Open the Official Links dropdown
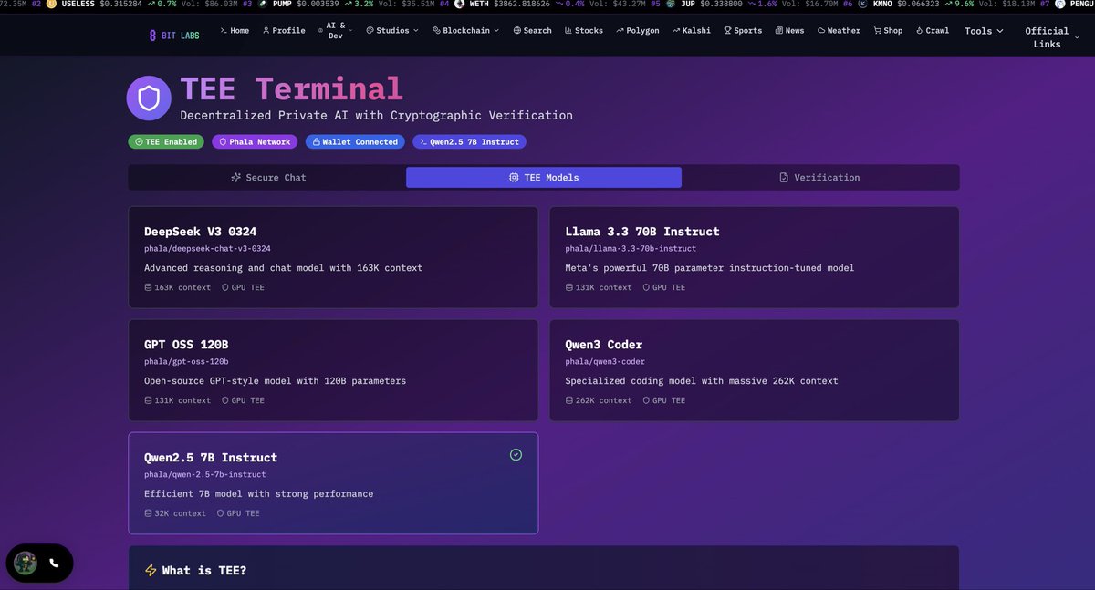The image size is (1095, 590). (x=1051, y=37)
